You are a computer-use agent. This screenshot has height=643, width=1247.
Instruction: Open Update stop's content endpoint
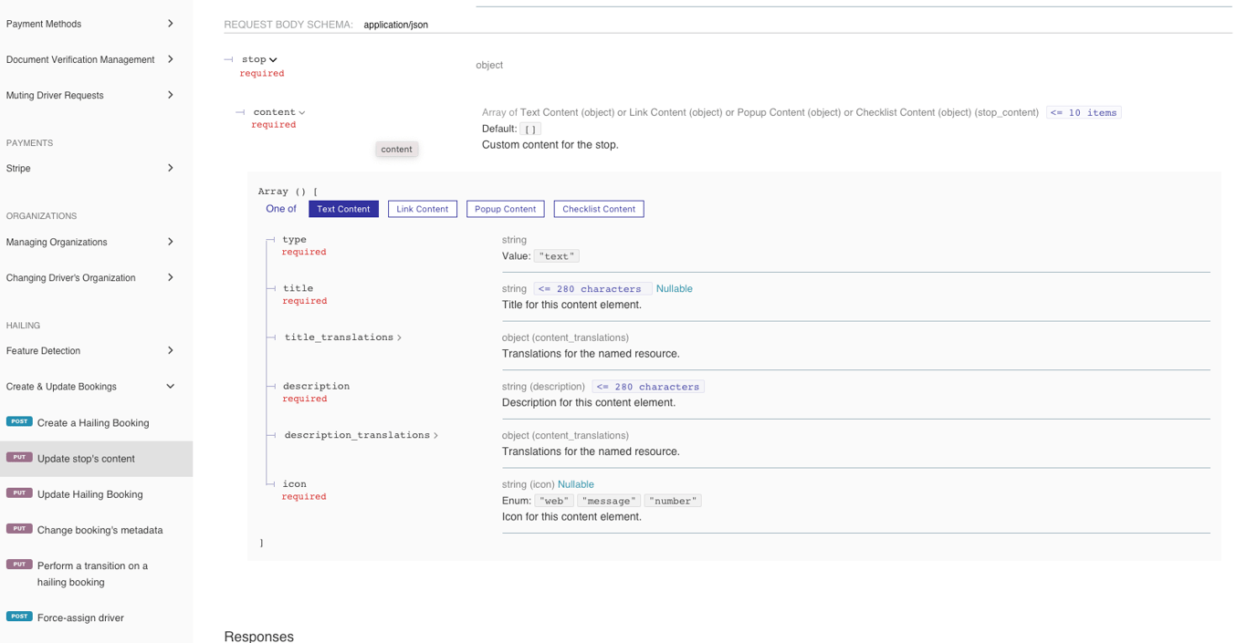coord(96,459)
